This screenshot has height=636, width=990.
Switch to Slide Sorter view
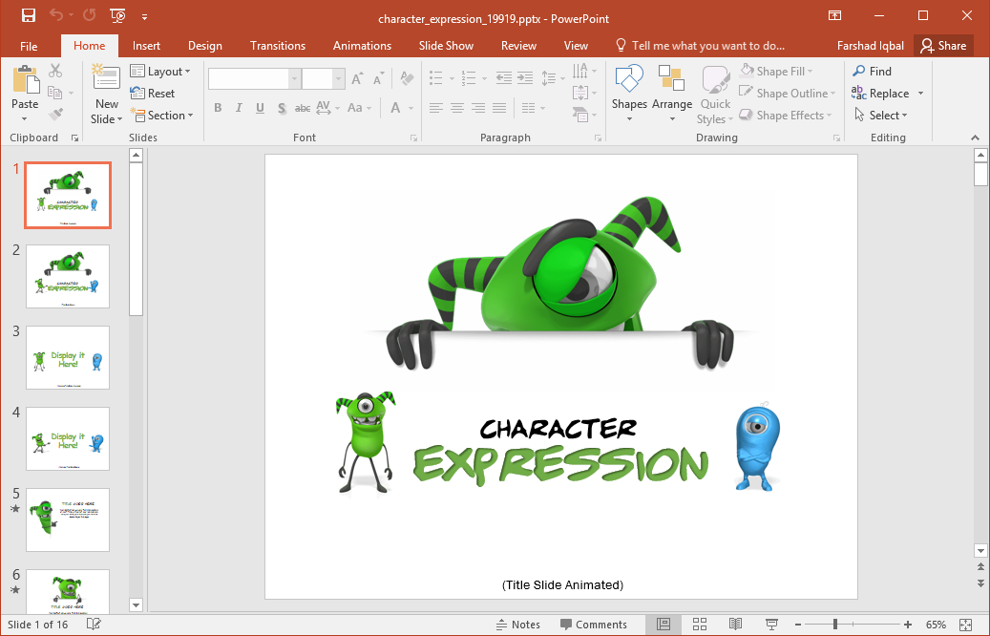(699, 625)
